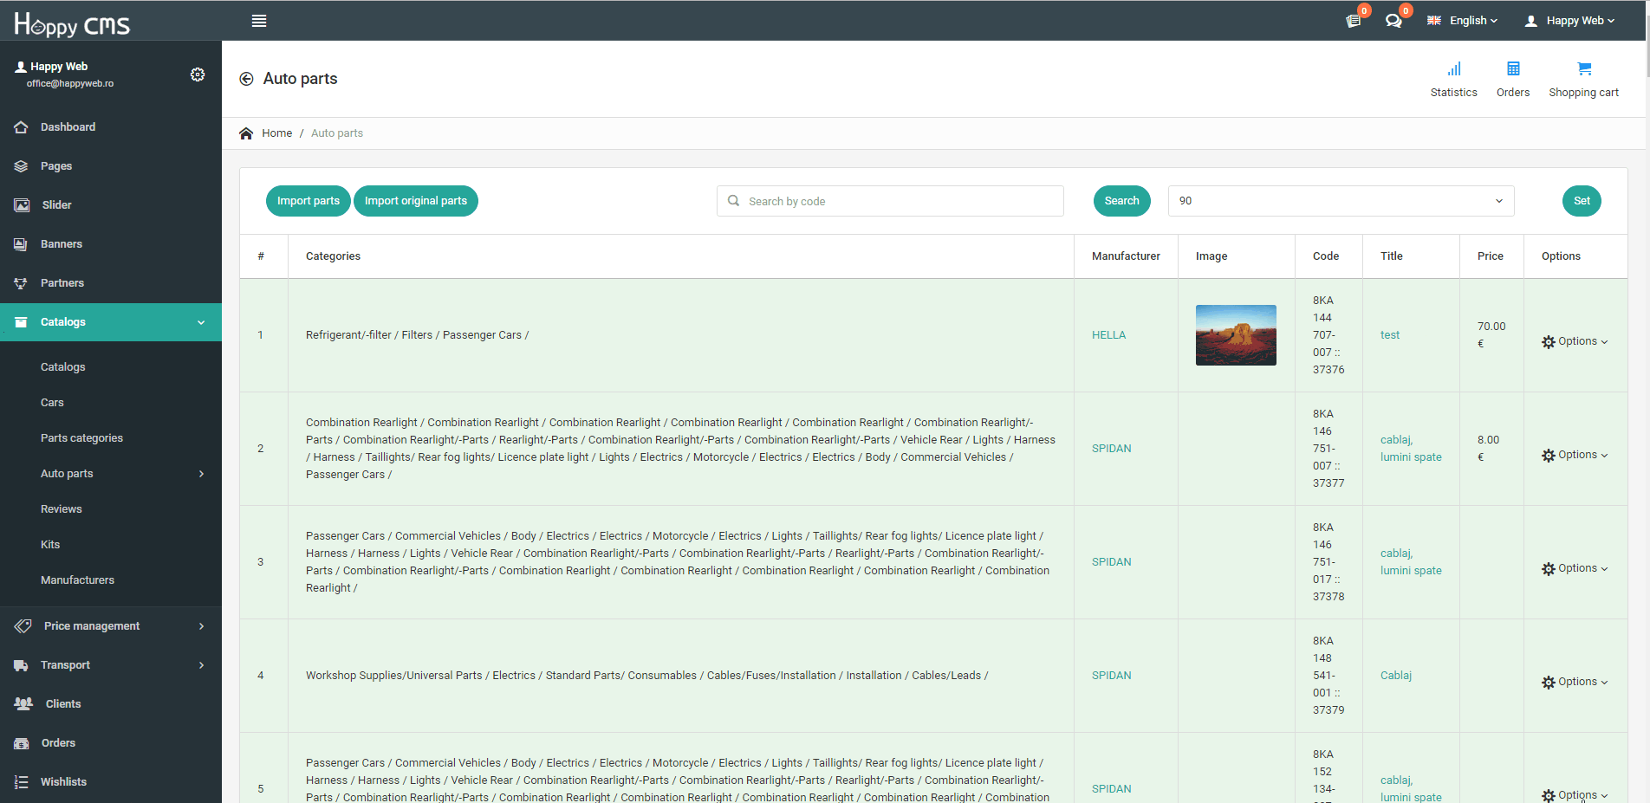The image size is (1650, 803).
Task: Click the Manufacturer column header
Action: [x=1126, y=256]
